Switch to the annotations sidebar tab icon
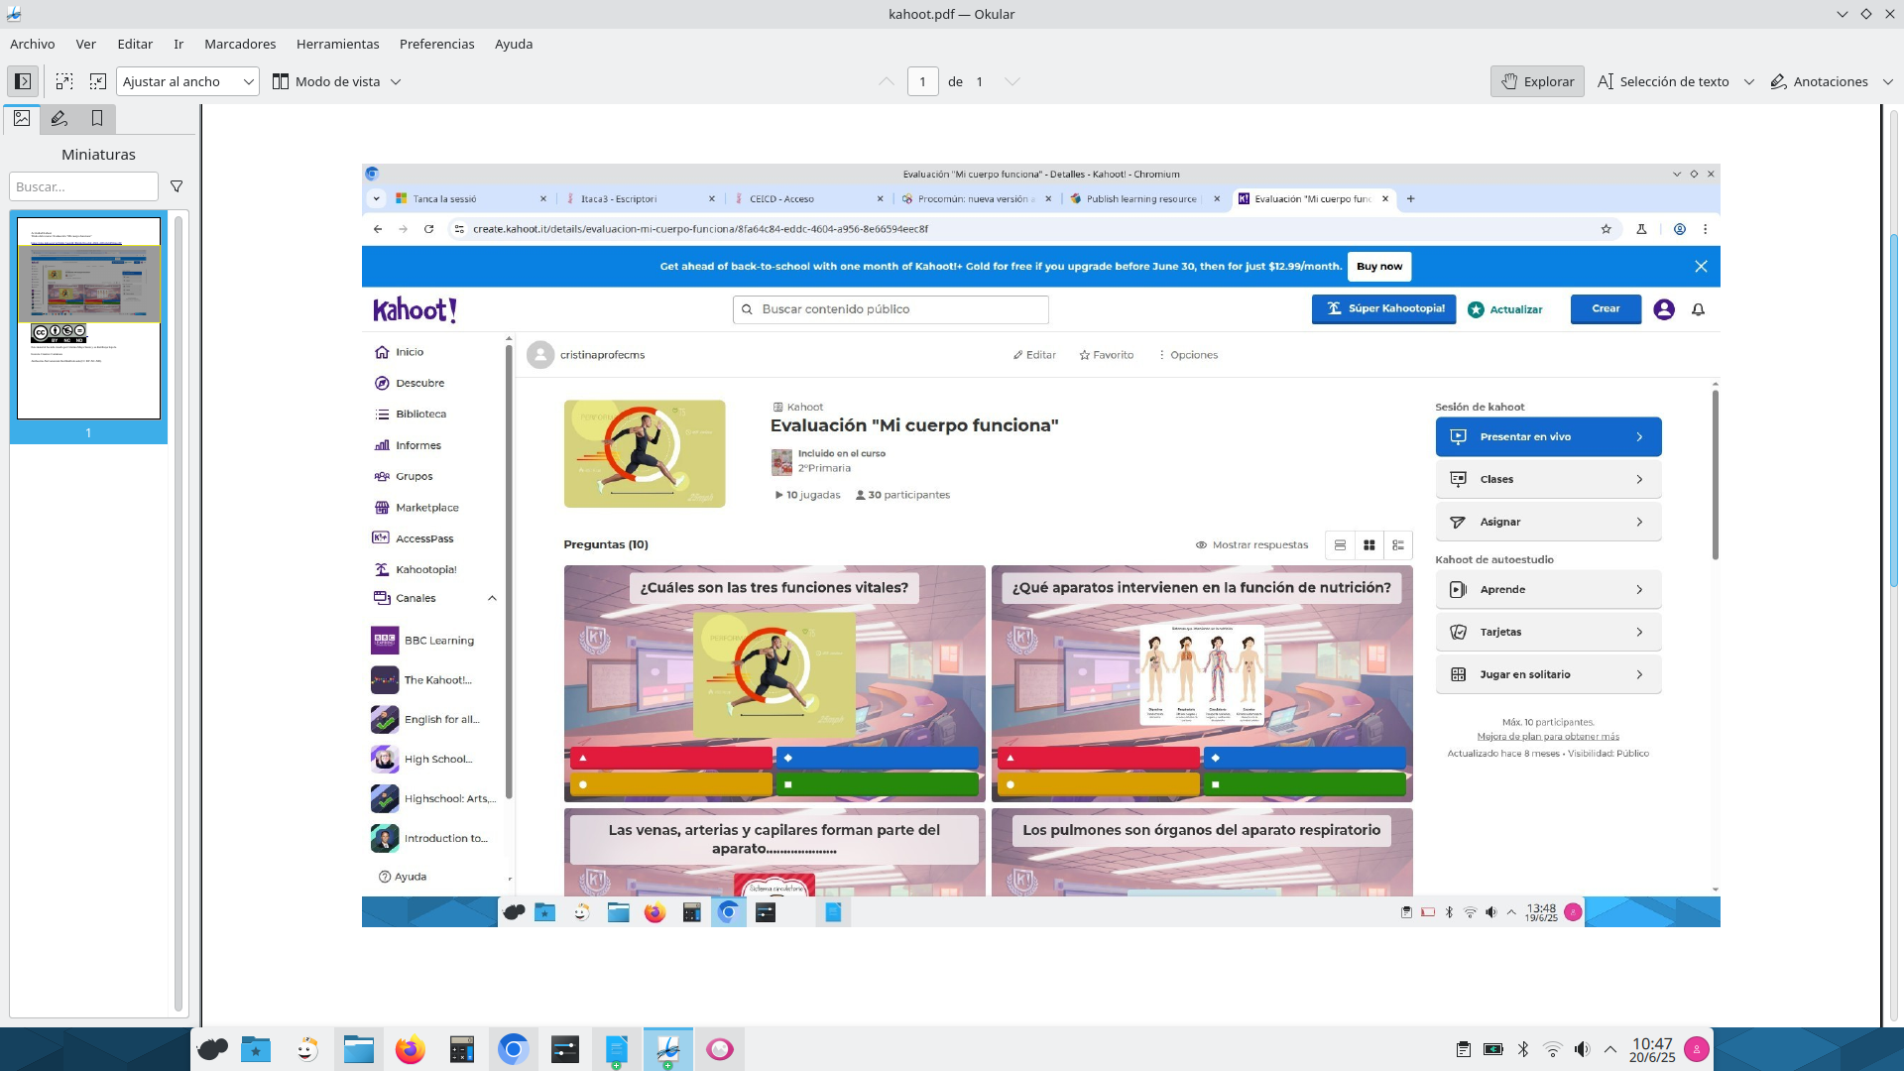This screenshot has height=1071, width=1904. click(x=59, y=119)
